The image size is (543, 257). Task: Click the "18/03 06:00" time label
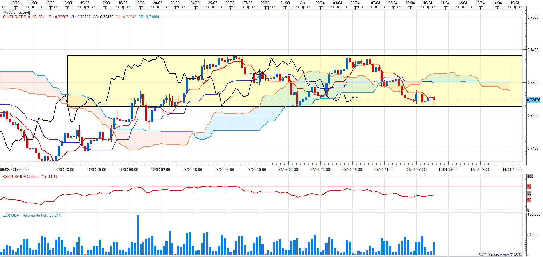(128, 170)
